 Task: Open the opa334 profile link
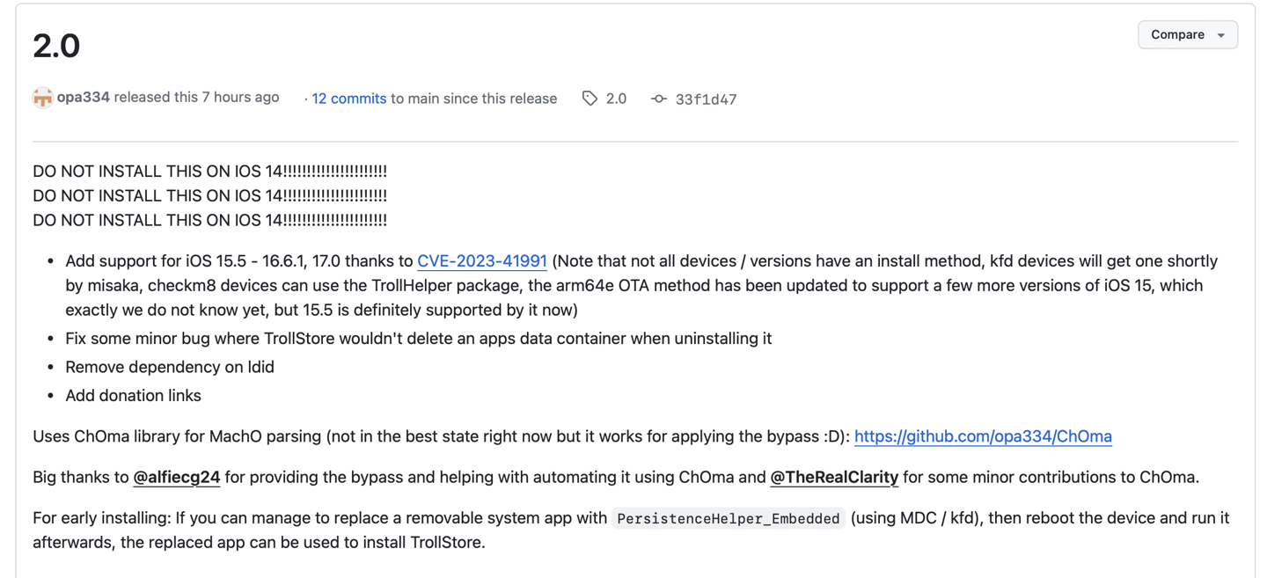84,98
